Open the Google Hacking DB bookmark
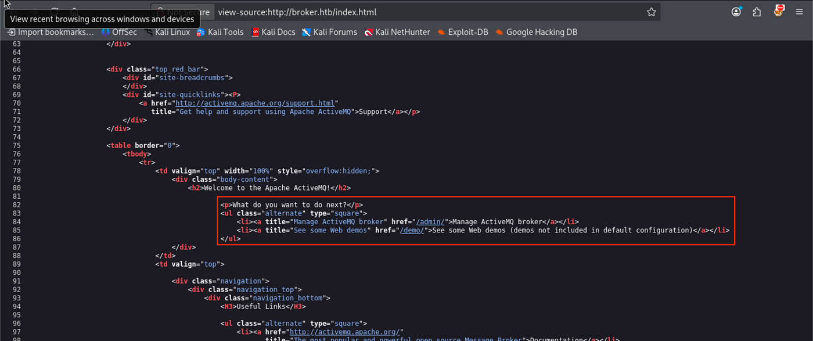Image resolution: width=813 pixels, height=341 pixels. [x=536, y=32]
